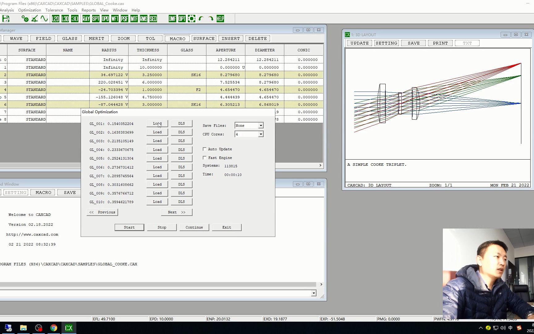
Task: Click the large gear toolbar icon
Action: click(x=192, y=19)
